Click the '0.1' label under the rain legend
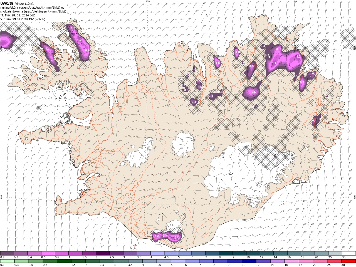This screenshot has width=356, height=267. 2,265
